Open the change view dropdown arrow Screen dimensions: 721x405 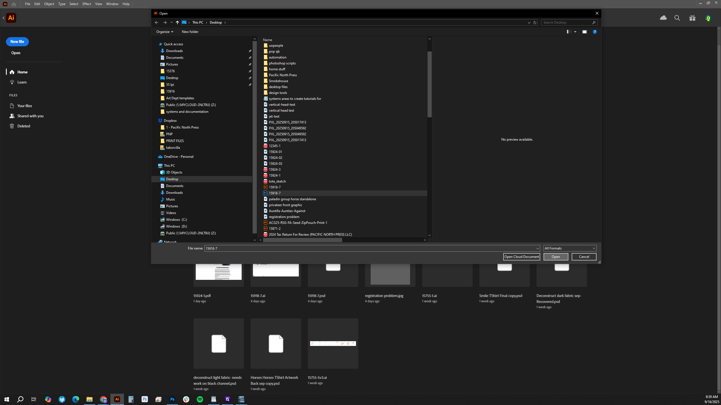tap(575, 32)
